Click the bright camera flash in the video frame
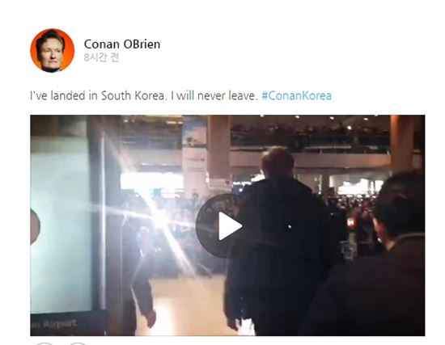 click(x=159, y=217)
